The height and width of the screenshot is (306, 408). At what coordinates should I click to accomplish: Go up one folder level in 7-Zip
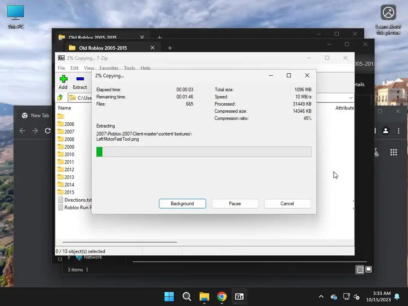pyautogui.click(x=61, y=98)
